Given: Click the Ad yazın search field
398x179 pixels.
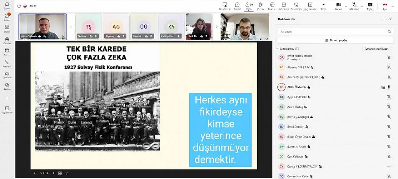Looking at the screenshot, I should click(x=333, y=32).
